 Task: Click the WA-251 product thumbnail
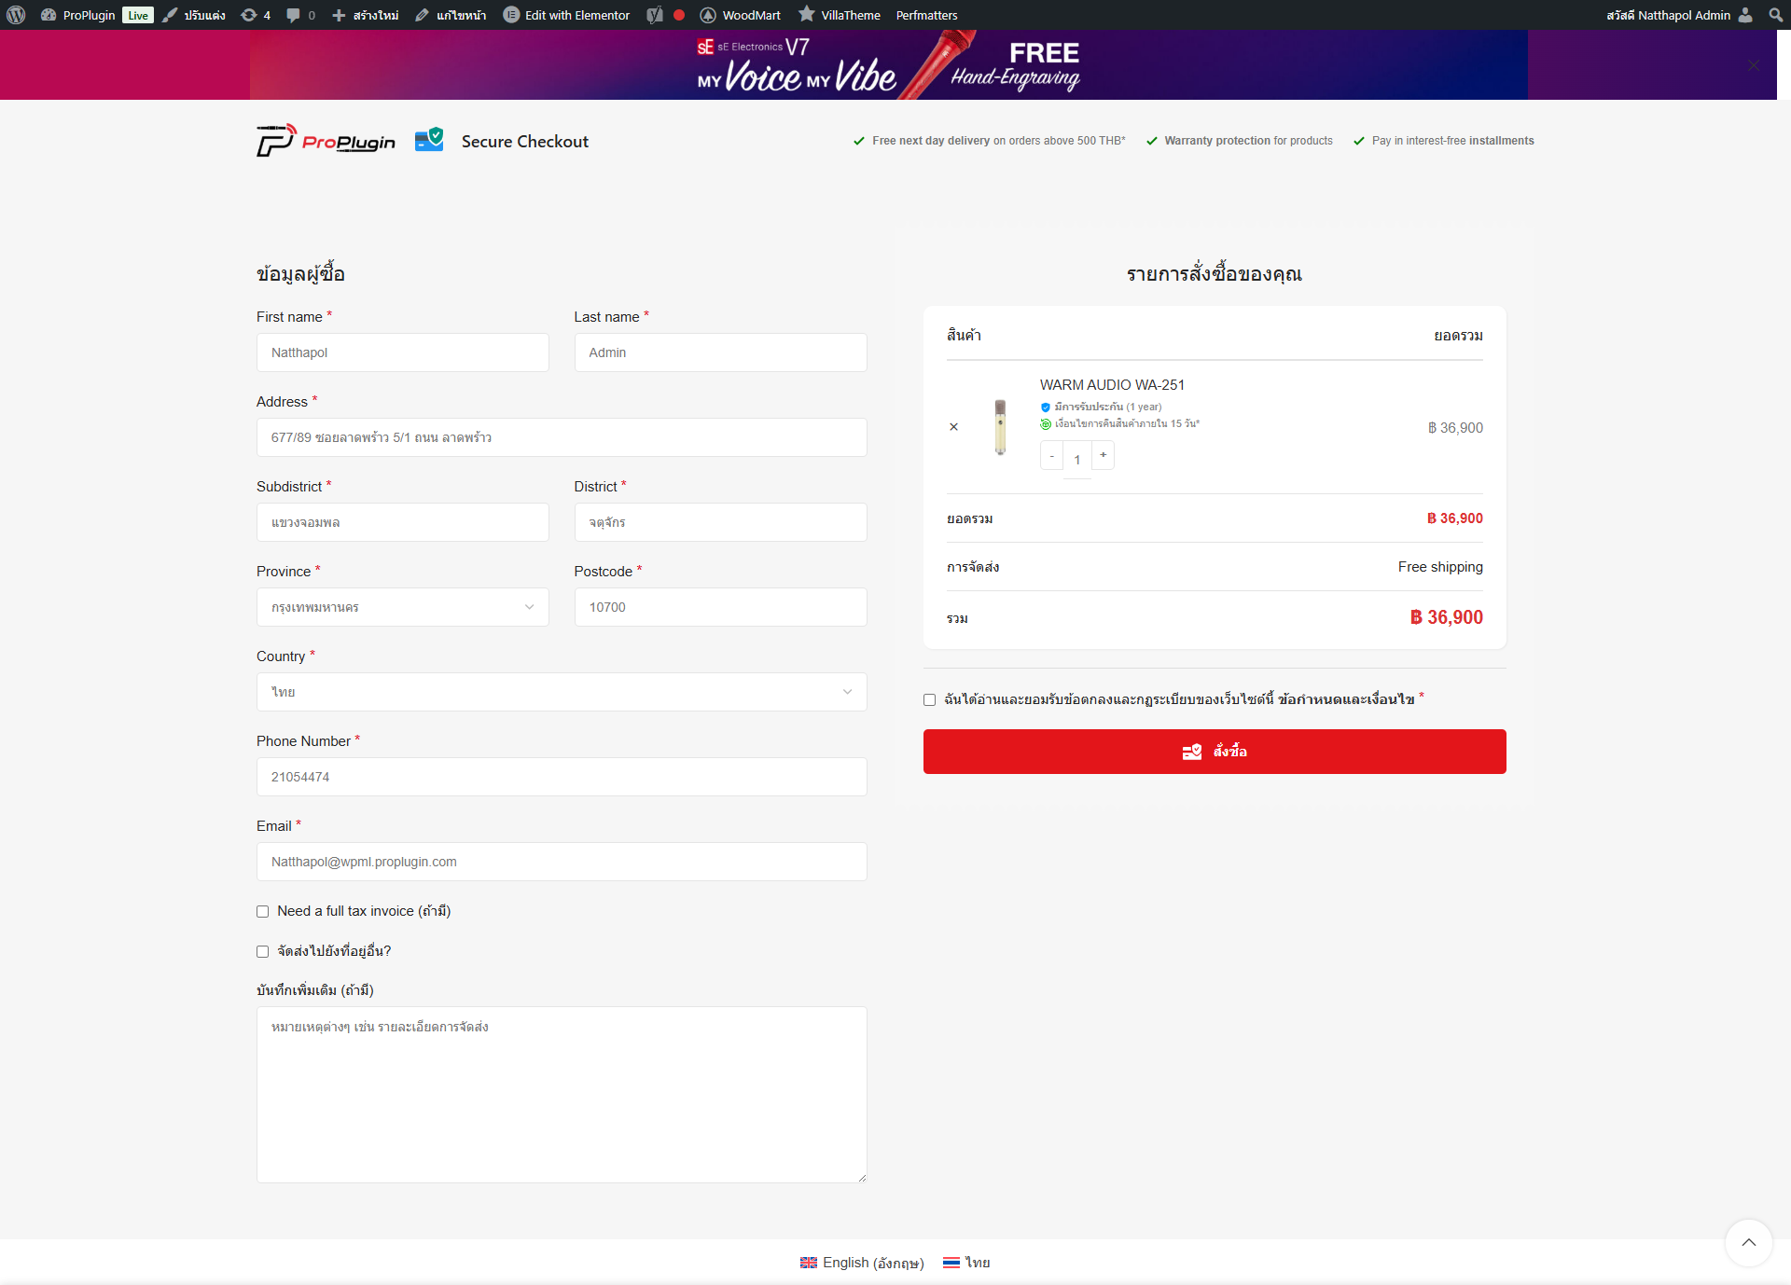[1000, 427]
